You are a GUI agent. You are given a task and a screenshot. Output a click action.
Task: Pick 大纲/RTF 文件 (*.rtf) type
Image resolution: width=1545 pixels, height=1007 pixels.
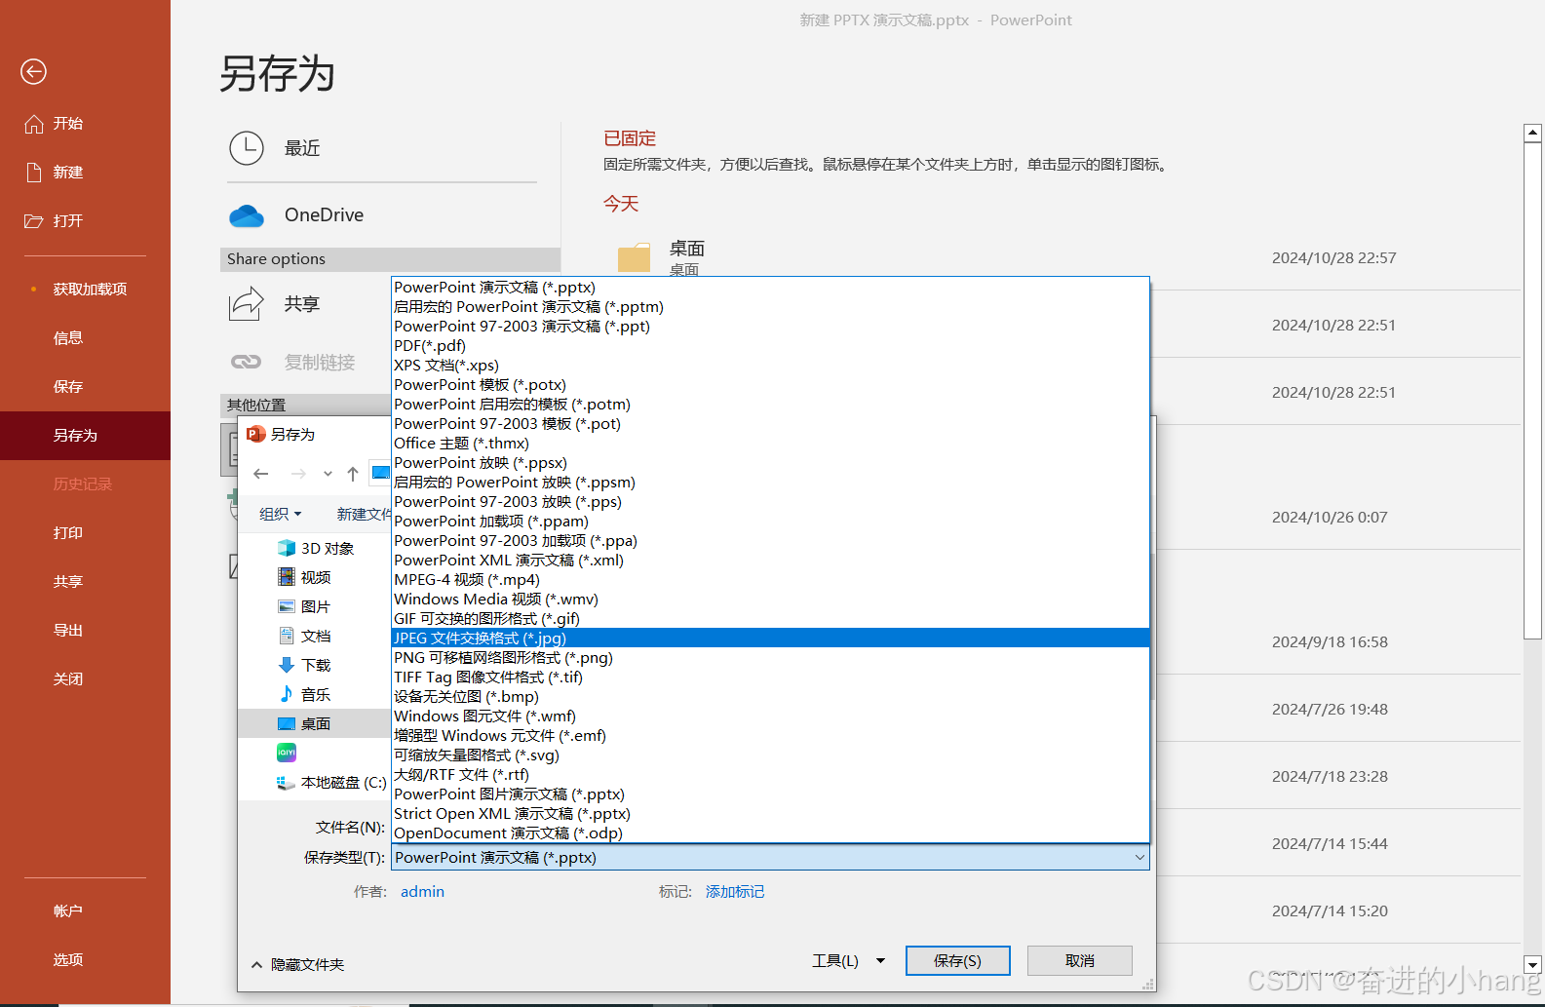pyautogui.click(x=770, y=774)
